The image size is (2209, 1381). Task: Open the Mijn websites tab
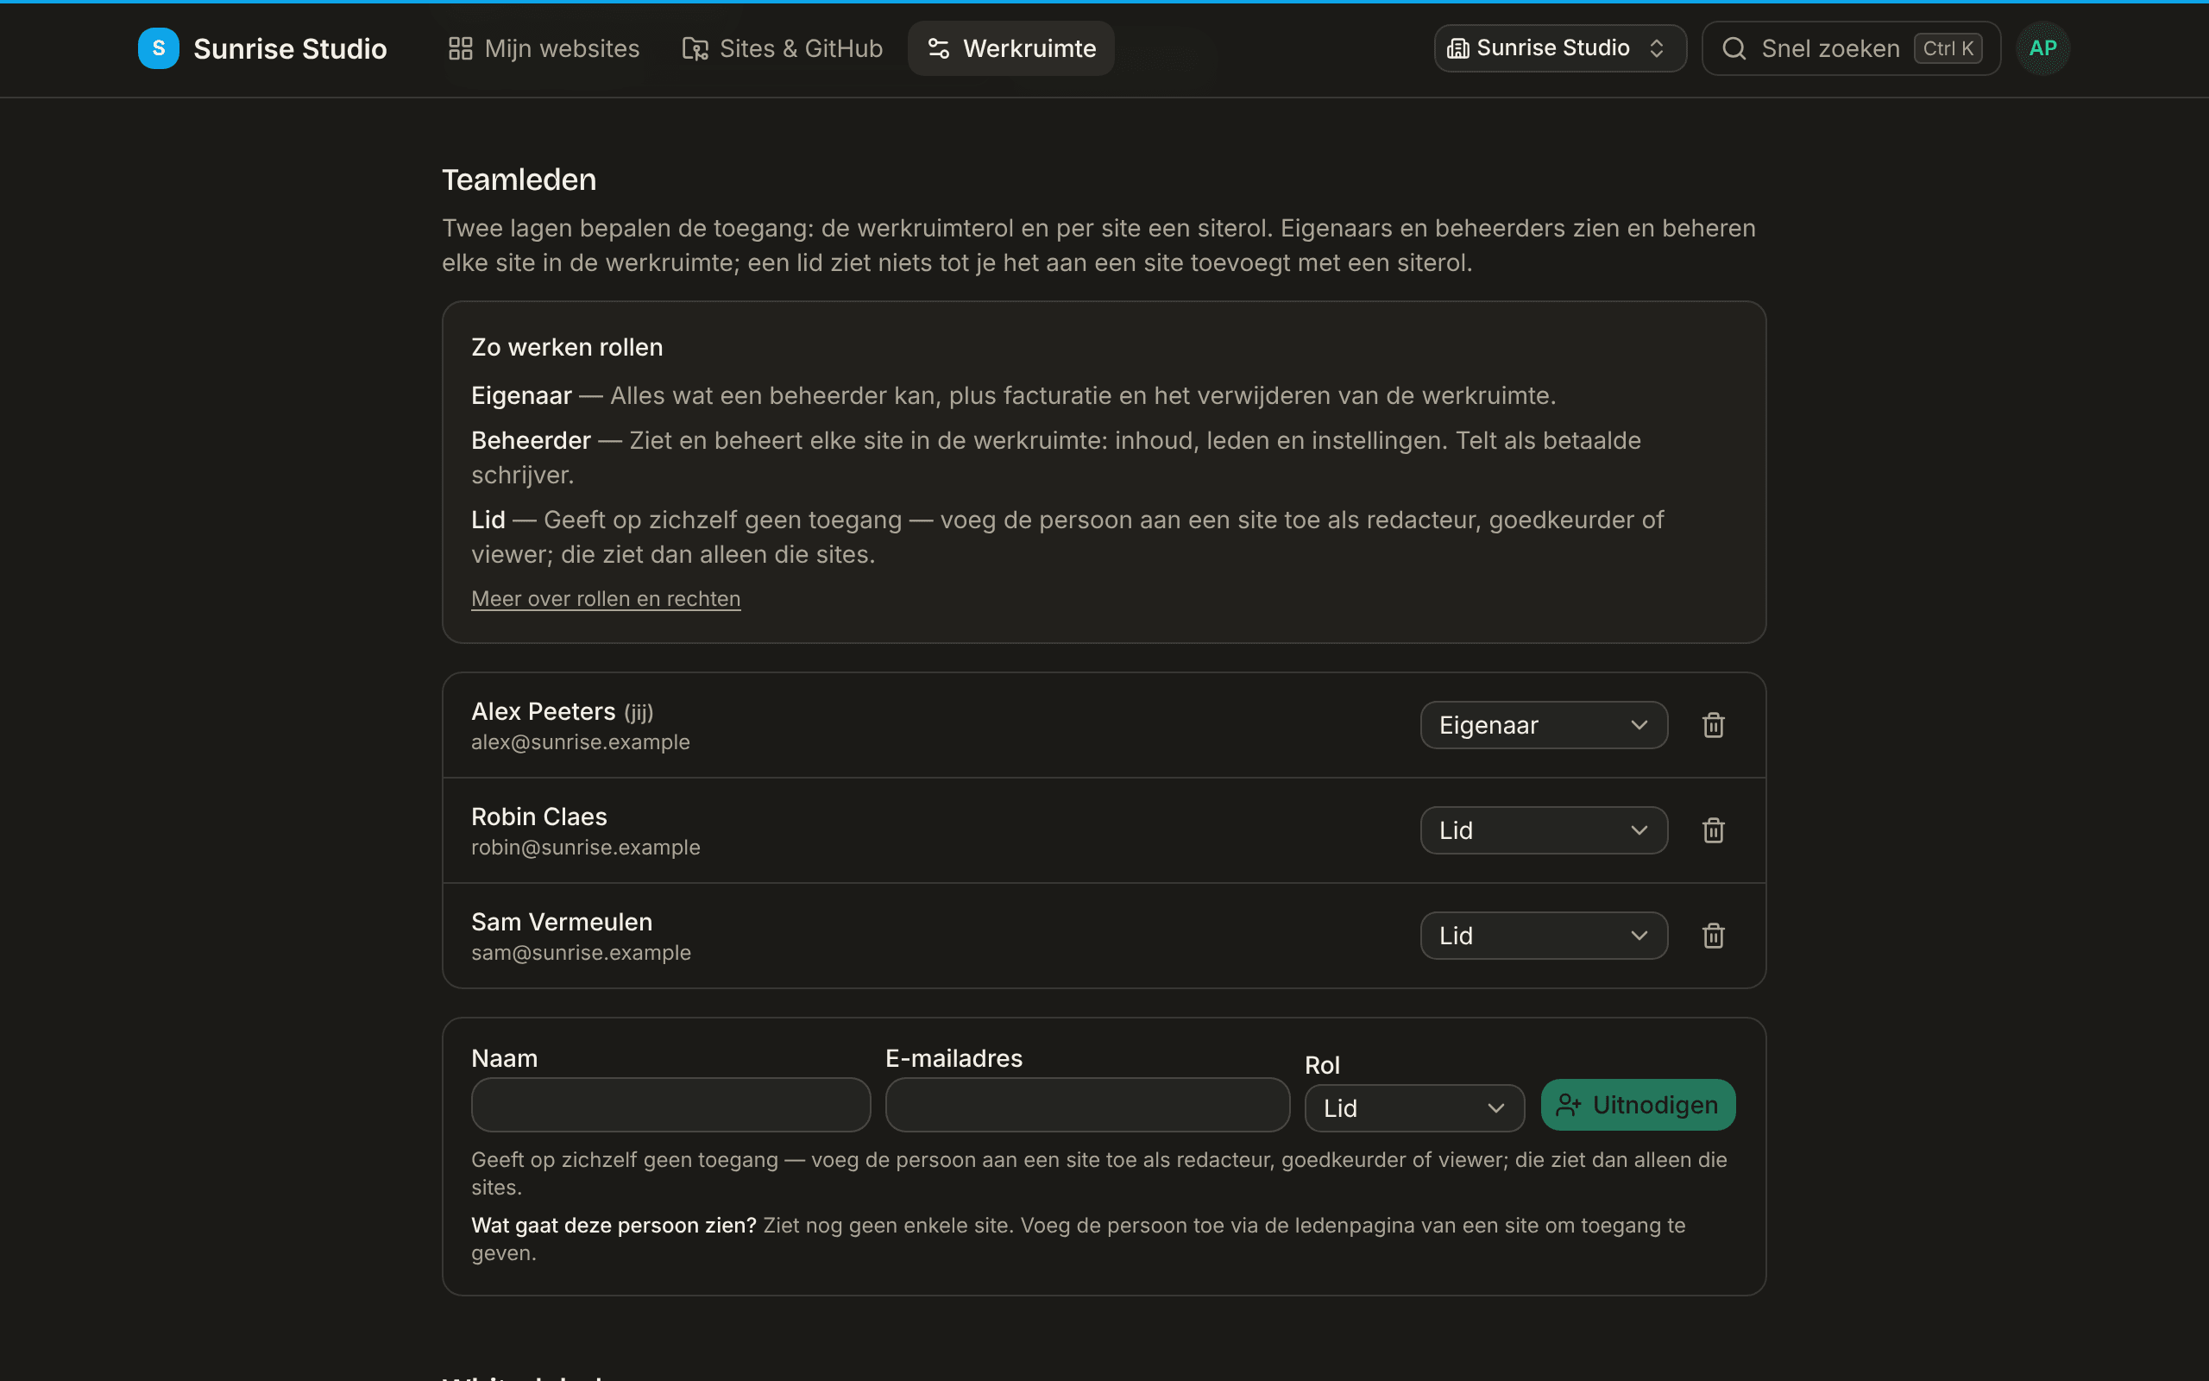pyautogui.click(x=544, y=48)
